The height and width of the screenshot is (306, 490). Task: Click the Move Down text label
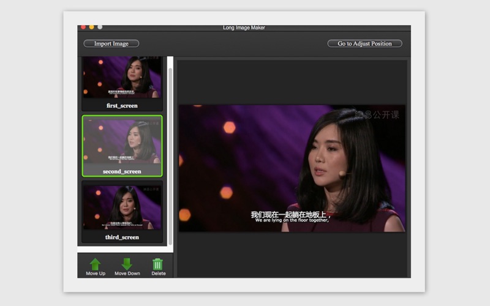point(127,274)
